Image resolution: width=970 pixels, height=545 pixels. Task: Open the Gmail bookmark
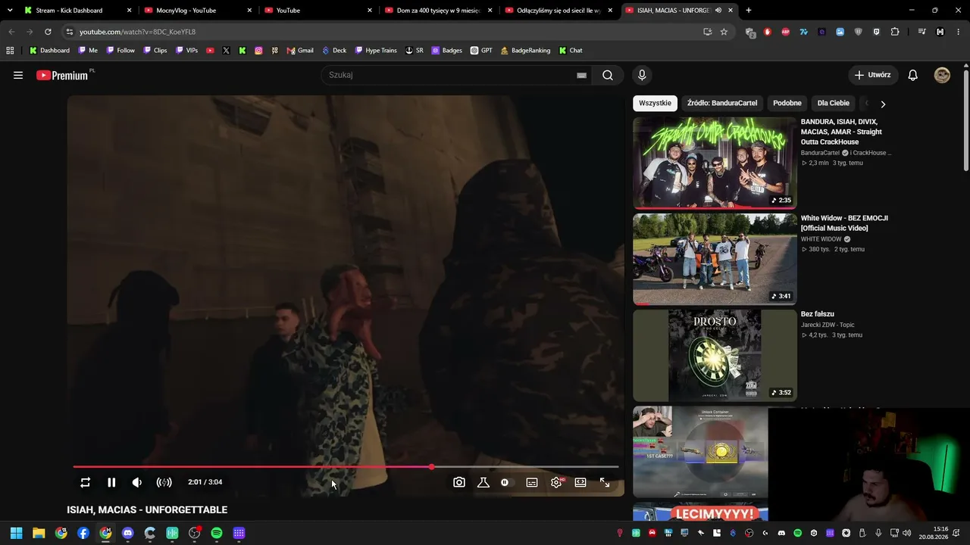coord(300,51)
